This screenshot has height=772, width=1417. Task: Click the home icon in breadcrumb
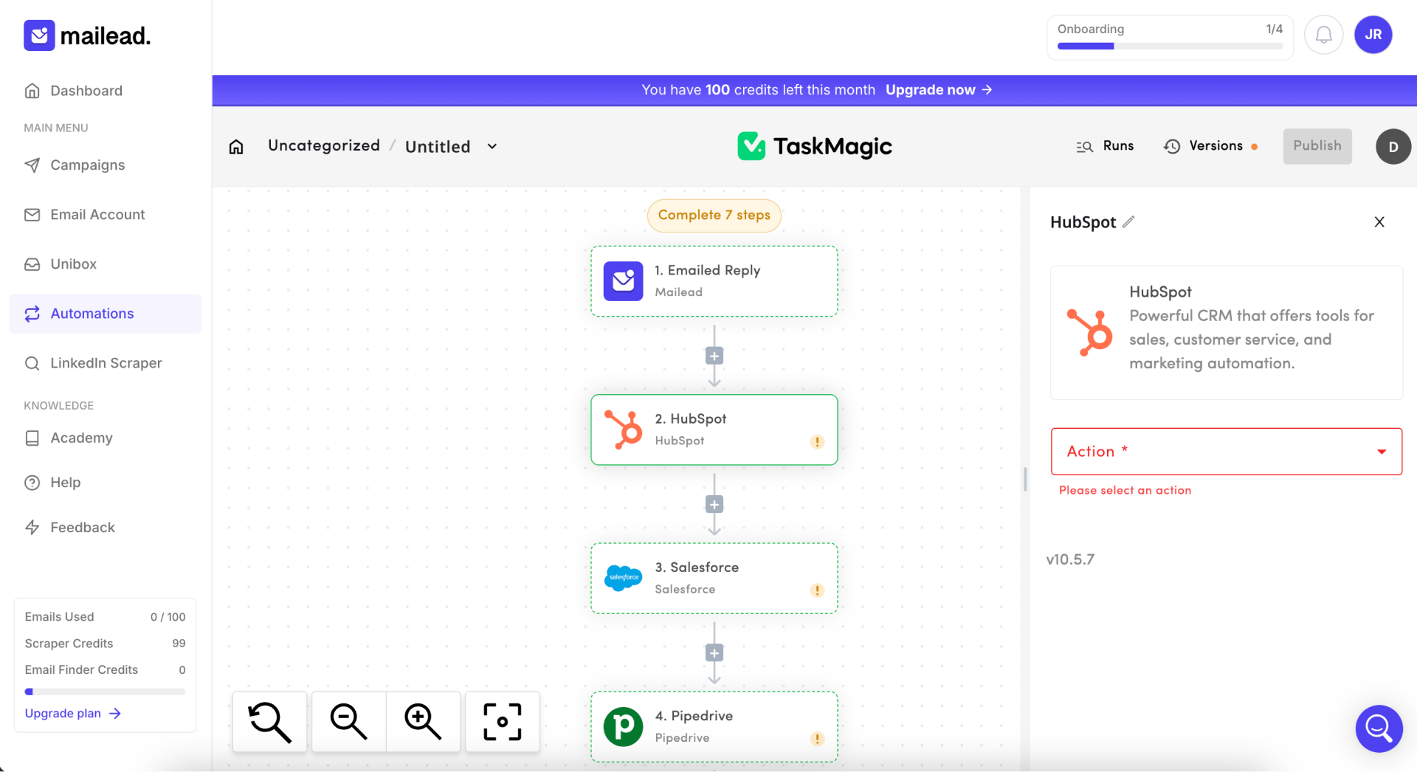coord(236,147)
